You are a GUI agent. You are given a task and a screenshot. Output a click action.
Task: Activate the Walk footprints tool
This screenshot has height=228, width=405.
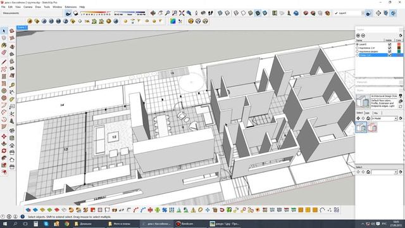pyautogui.click(x=211, y=13)
